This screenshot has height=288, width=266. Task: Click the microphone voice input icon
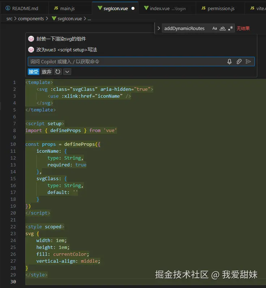[229, 62]
